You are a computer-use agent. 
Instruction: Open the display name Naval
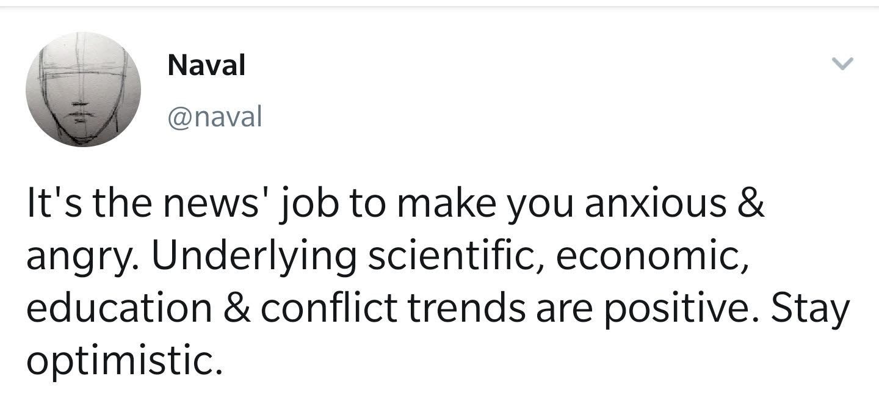click(206, 65)
